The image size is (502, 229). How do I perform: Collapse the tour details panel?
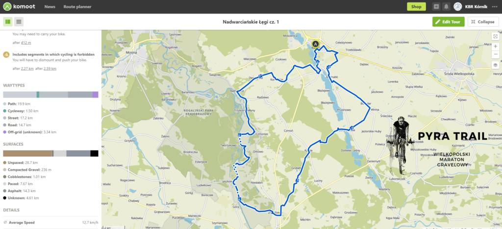pyautogui.click(x=483, y=22)
